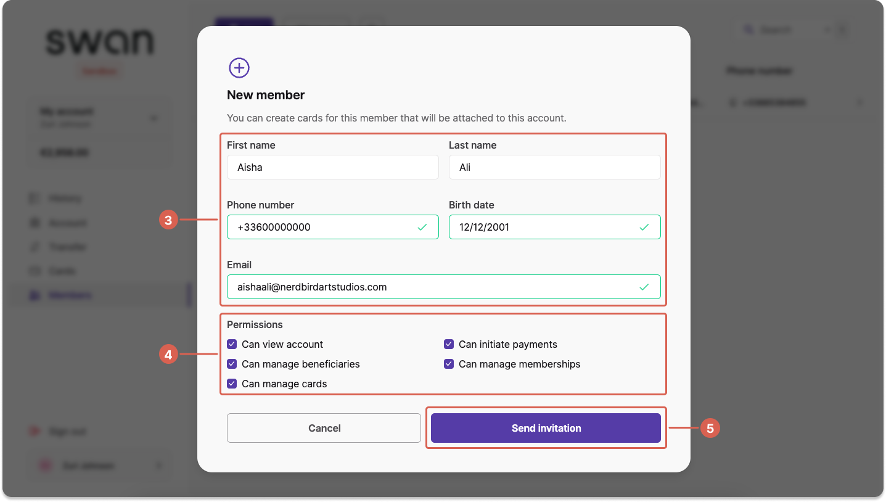The width and height of the screenshot is (886, 502).
Task: Click the Sign out icon
Action: pos(35,432)
